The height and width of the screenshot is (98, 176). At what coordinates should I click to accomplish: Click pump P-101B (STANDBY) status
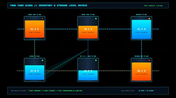pos(49,91)
